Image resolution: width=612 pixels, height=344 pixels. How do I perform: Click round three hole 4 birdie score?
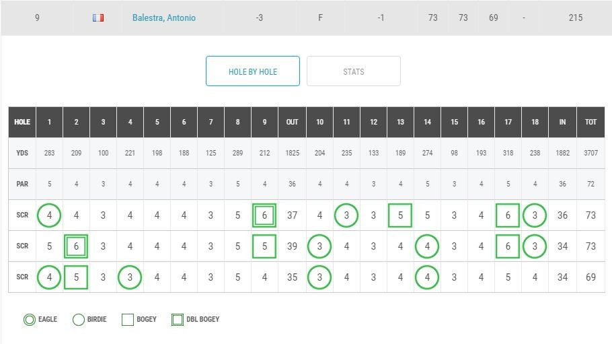click(x=130, y=277)
